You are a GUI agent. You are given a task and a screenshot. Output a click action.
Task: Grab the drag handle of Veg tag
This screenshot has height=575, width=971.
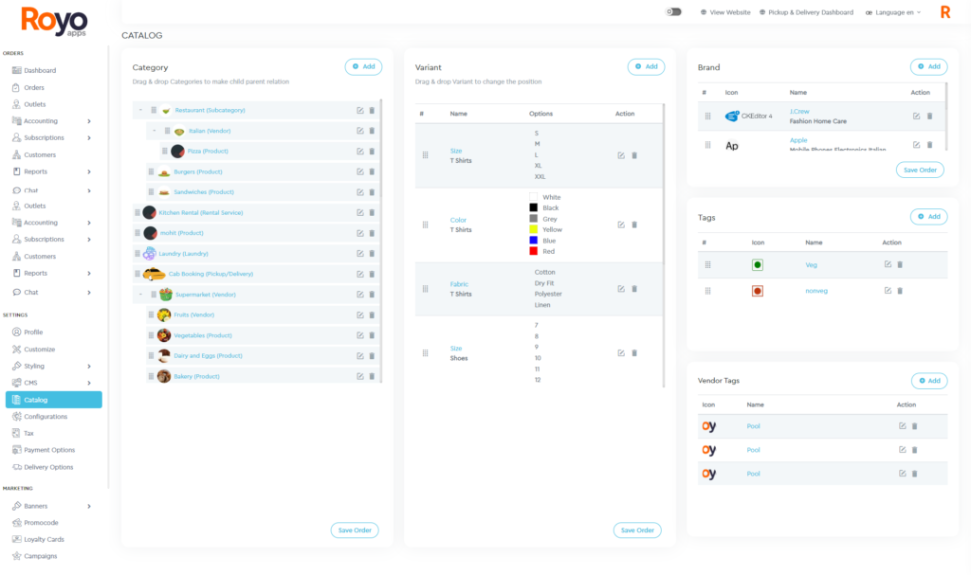coord(707,264)
